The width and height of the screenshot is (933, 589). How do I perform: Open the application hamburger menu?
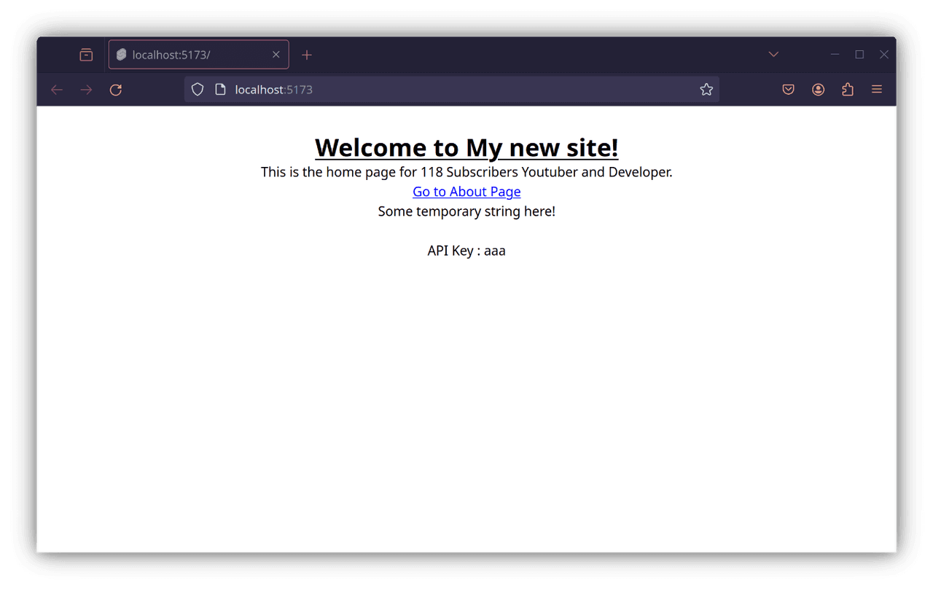coord(877,90)
